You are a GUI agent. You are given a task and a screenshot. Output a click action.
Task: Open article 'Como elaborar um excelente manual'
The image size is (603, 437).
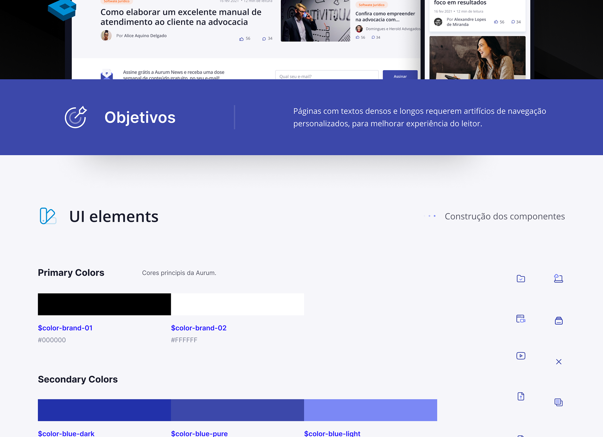pos(181,17)
